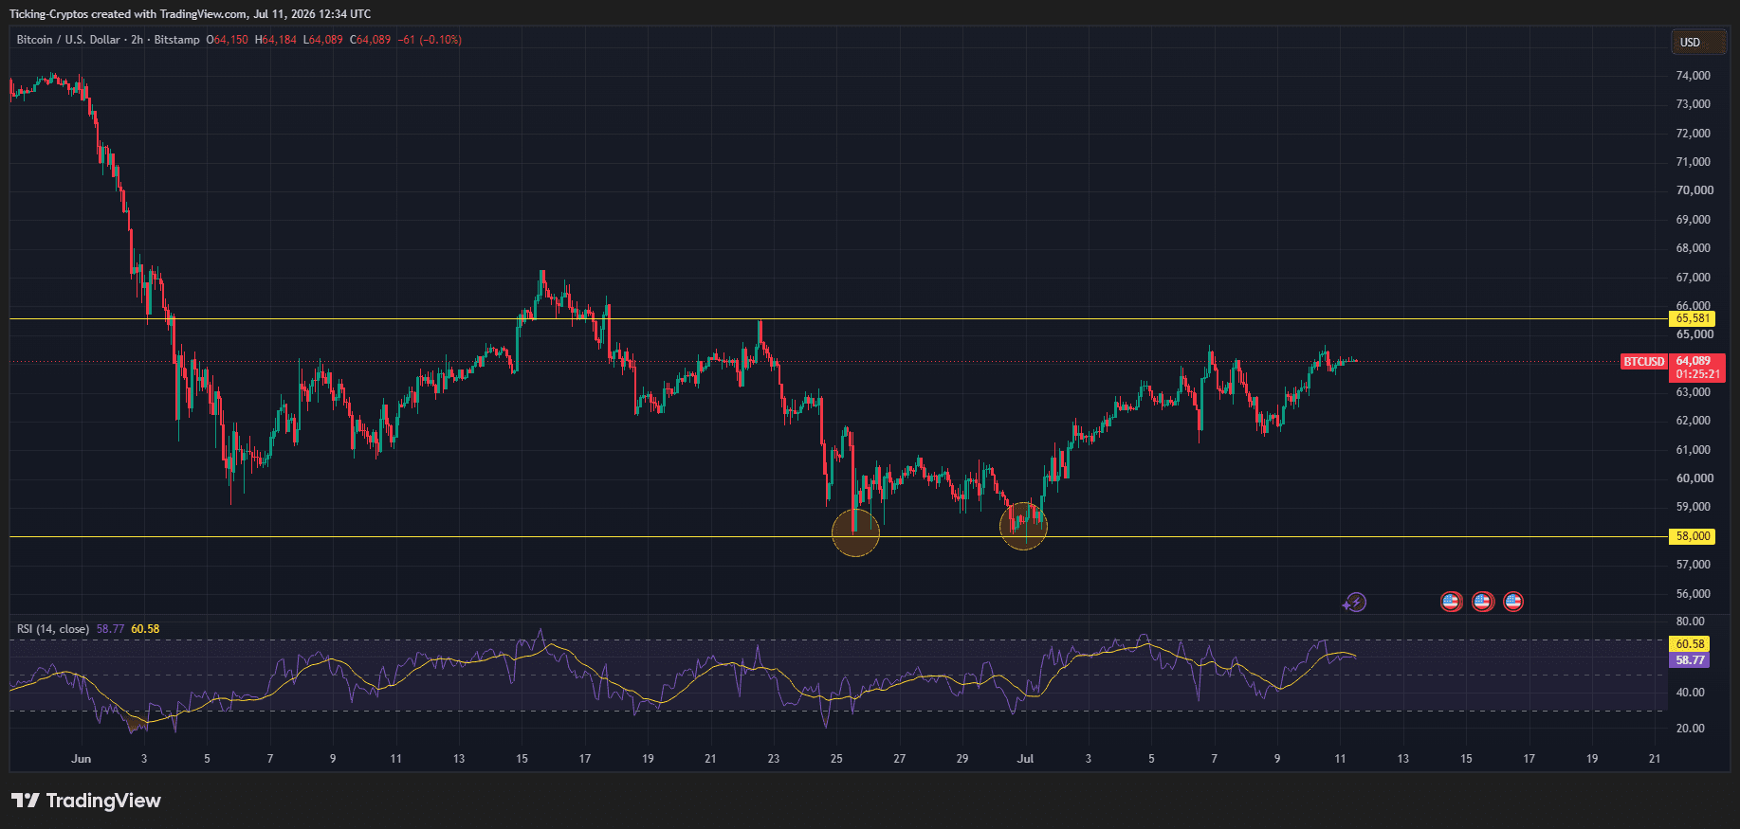Select the 58,000 yellow price label
This screenshot has height=829, width=1740.
click(1693, 536)
